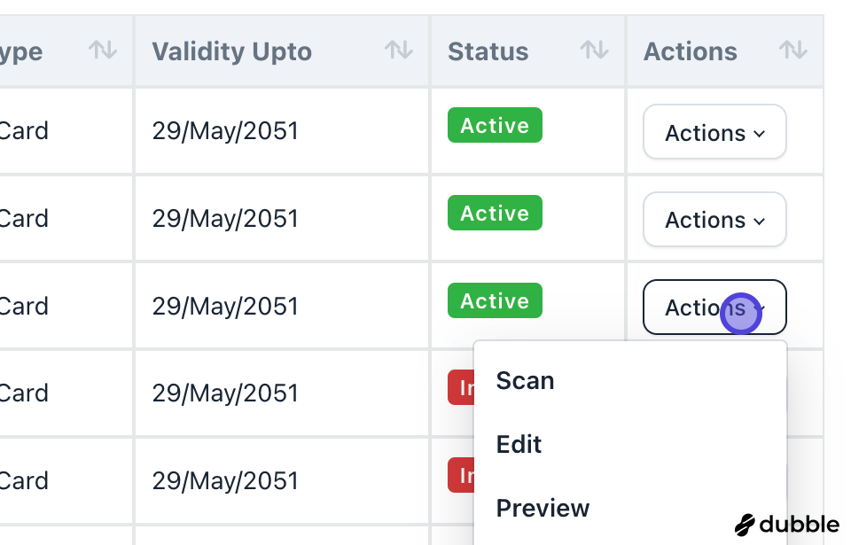Click the Active status badge in second row
This screenshot has width=851, height=545.
(x=495, y=214)
